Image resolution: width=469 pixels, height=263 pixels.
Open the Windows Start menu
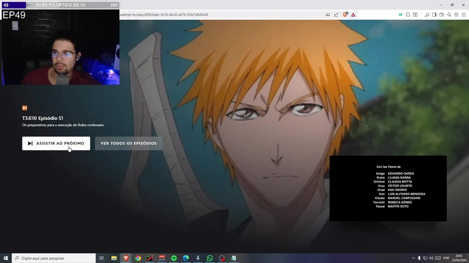click(6, 258)
